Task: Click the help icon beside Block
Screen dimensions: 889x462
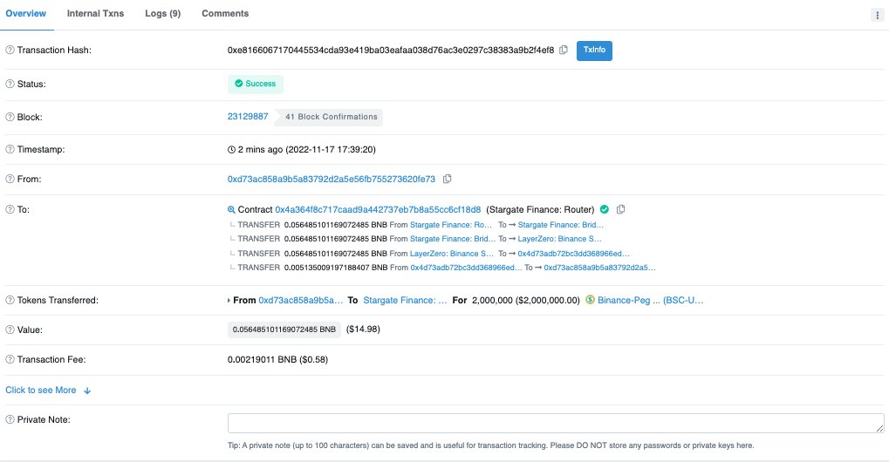Action: 10,117
